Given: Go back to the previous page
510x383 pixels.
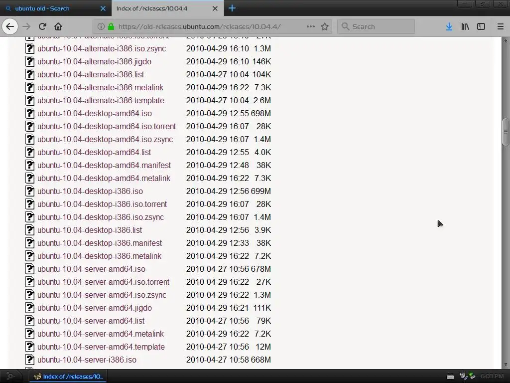Looking at the screenshot, I should click(10, 26).
